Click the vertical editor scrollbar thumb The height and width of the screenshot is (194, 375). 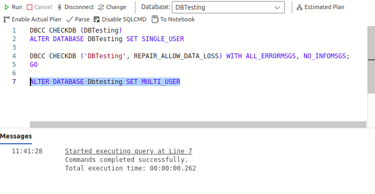pyautogui.click(x=371, y=60)
